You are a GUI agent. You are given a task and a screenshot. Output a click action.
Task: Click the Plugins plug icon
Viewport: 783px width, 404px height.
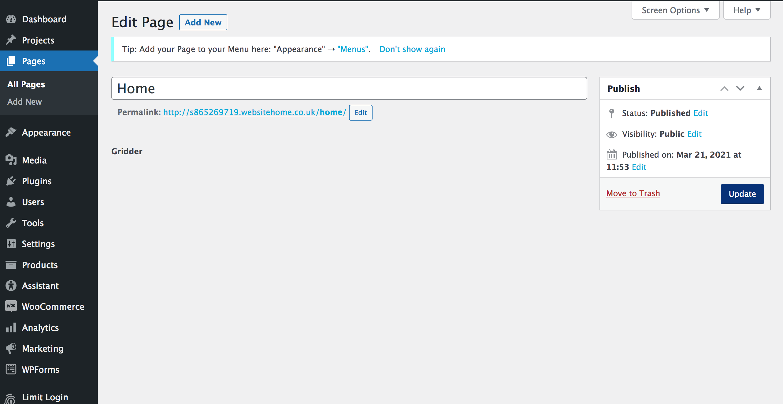coord(11,181)
